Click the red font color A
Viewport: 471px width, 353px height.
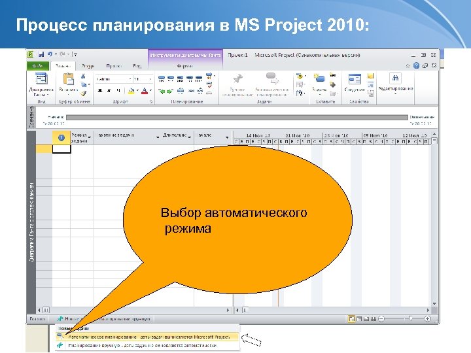click(145, 91)
